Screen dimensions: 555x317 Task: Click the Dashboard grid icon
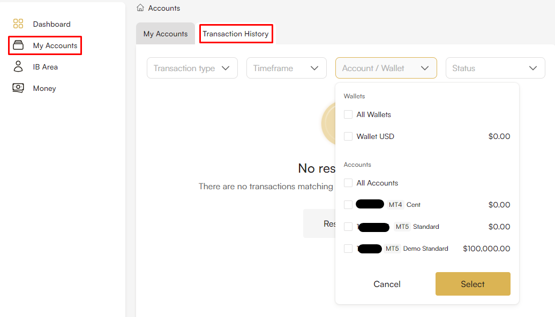pyautogui.click(x=18, y=24)
